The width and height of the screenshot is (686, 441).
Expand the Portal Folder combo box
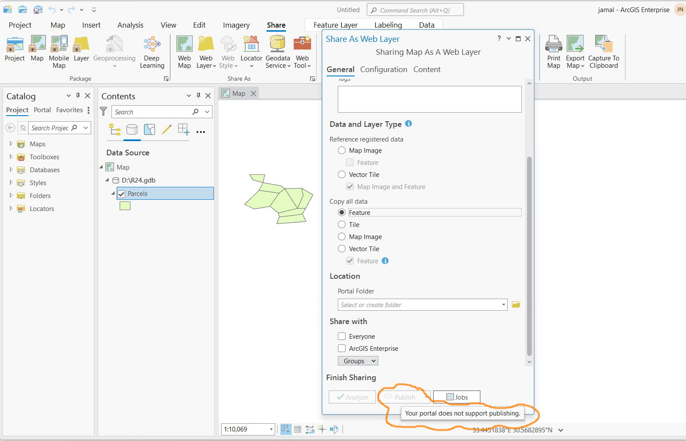click(503, 305)
